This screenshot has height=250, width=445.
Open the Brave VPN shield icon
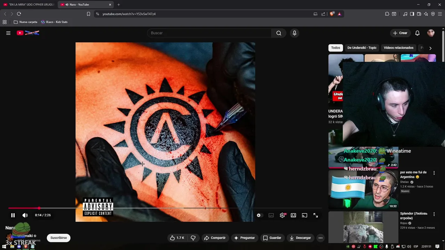pos(433,14)
